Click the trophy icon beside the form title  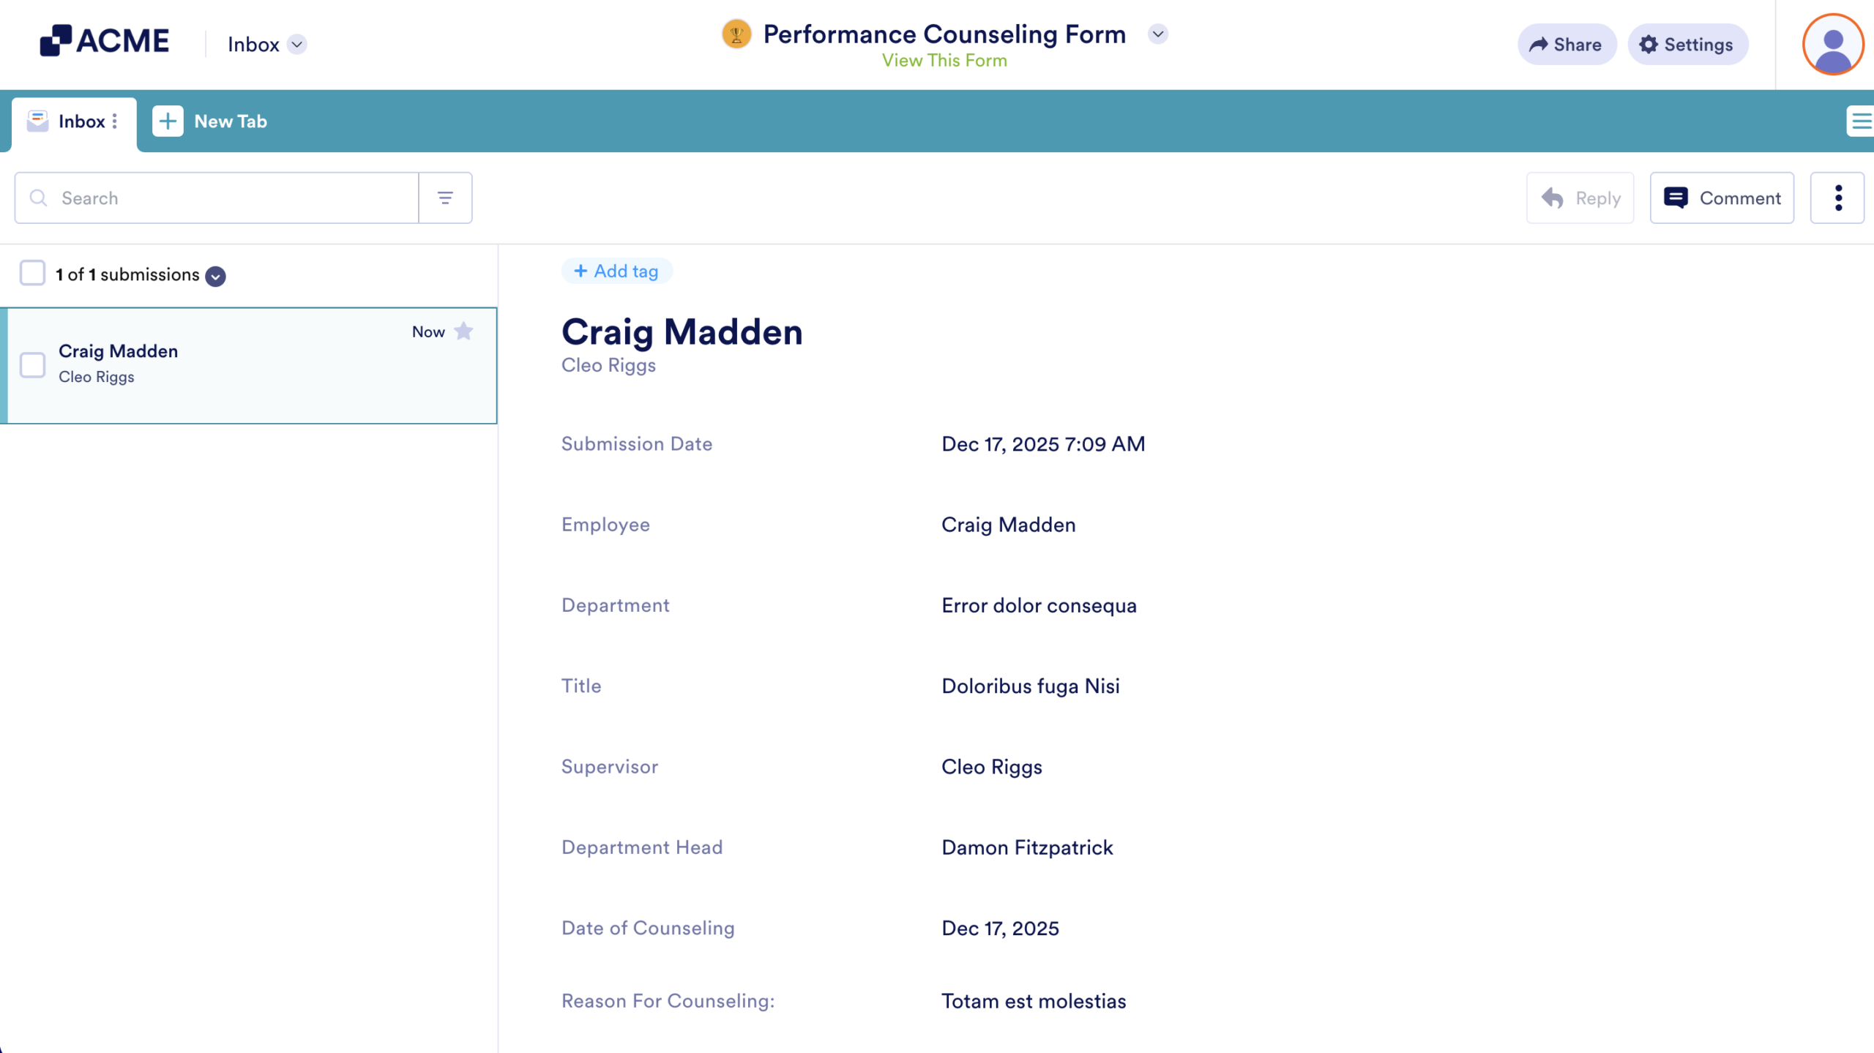[736, 33]
